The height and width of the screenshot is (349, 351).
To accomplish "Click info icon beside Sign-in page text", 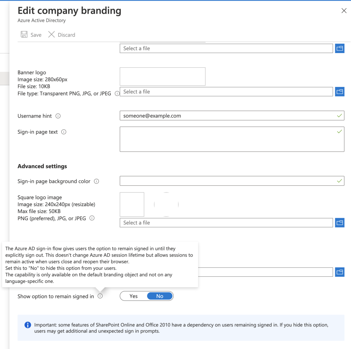I will pyautogui.click(x=64, y=132).
